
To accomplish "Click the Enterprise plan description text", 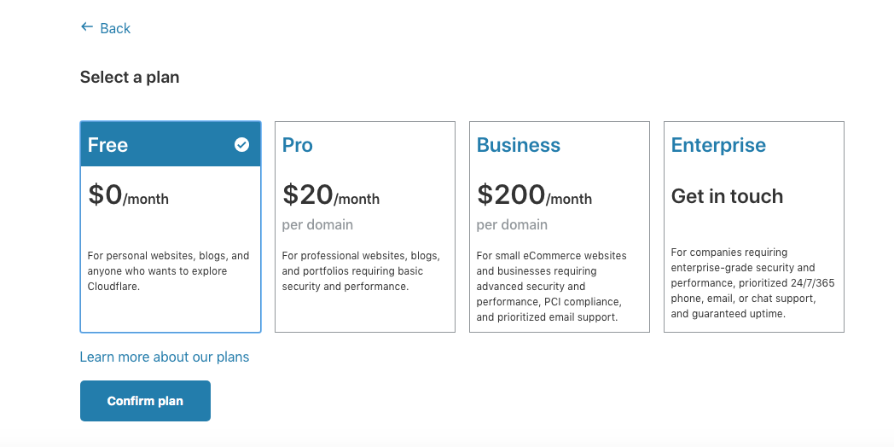I will point(752,282).
